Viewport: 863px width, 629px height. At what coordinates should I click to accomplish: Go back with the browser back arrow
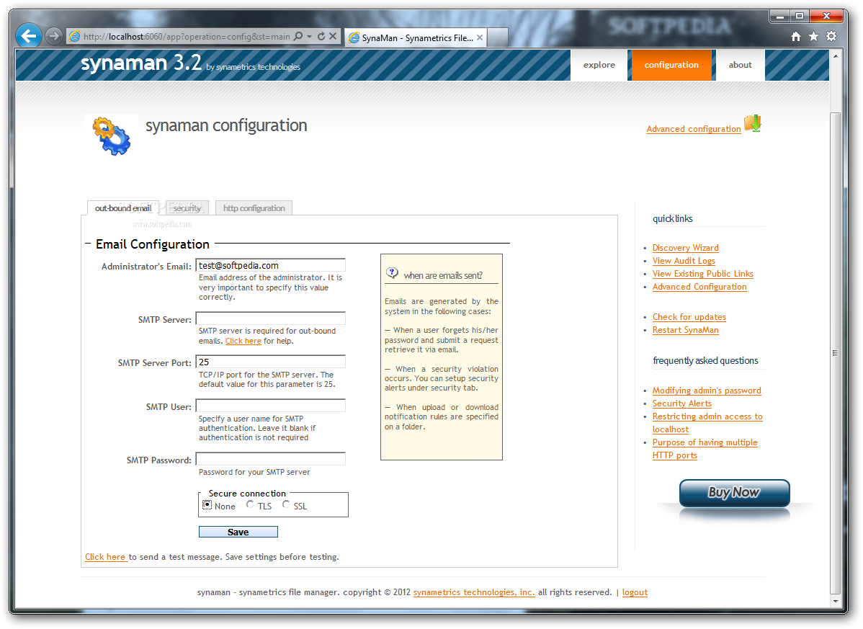coord(29,36)
